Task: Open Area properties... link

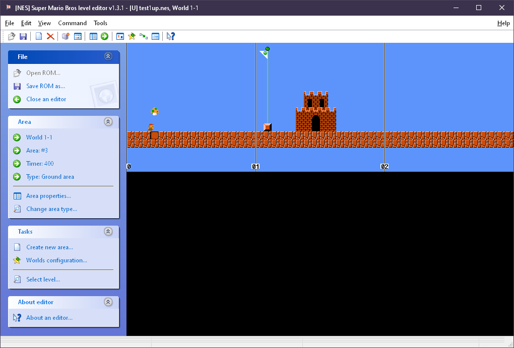Action: [x=48, y=196]
